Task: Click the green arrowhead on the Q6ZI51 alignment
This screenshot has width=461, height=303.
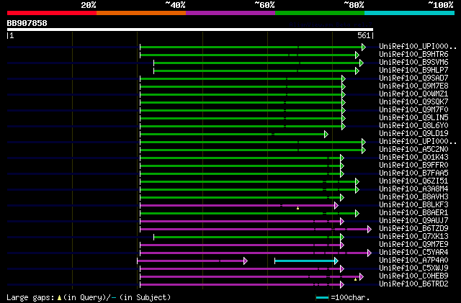Action: (x=357, y=182)
